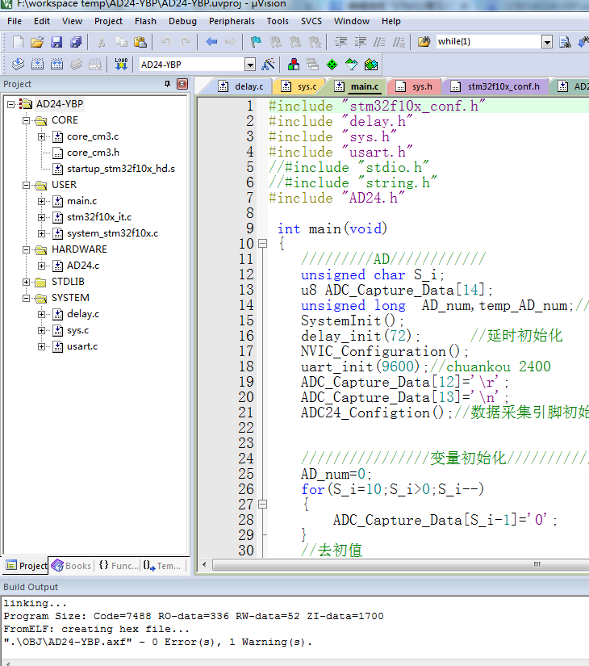The height and width of the screenshot is (666, 589).
Task: Open the SVCS menu
Action: [311, 21]
